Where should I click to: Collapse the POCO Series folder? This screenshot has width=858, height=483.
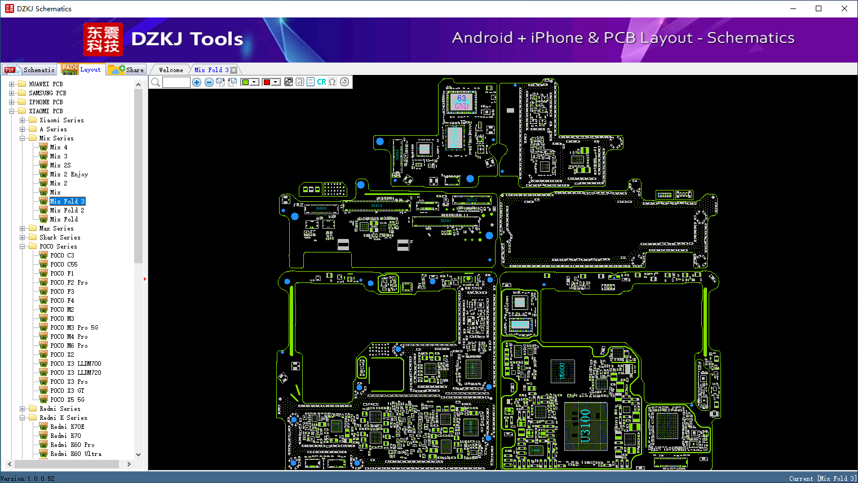pos(22,246)
